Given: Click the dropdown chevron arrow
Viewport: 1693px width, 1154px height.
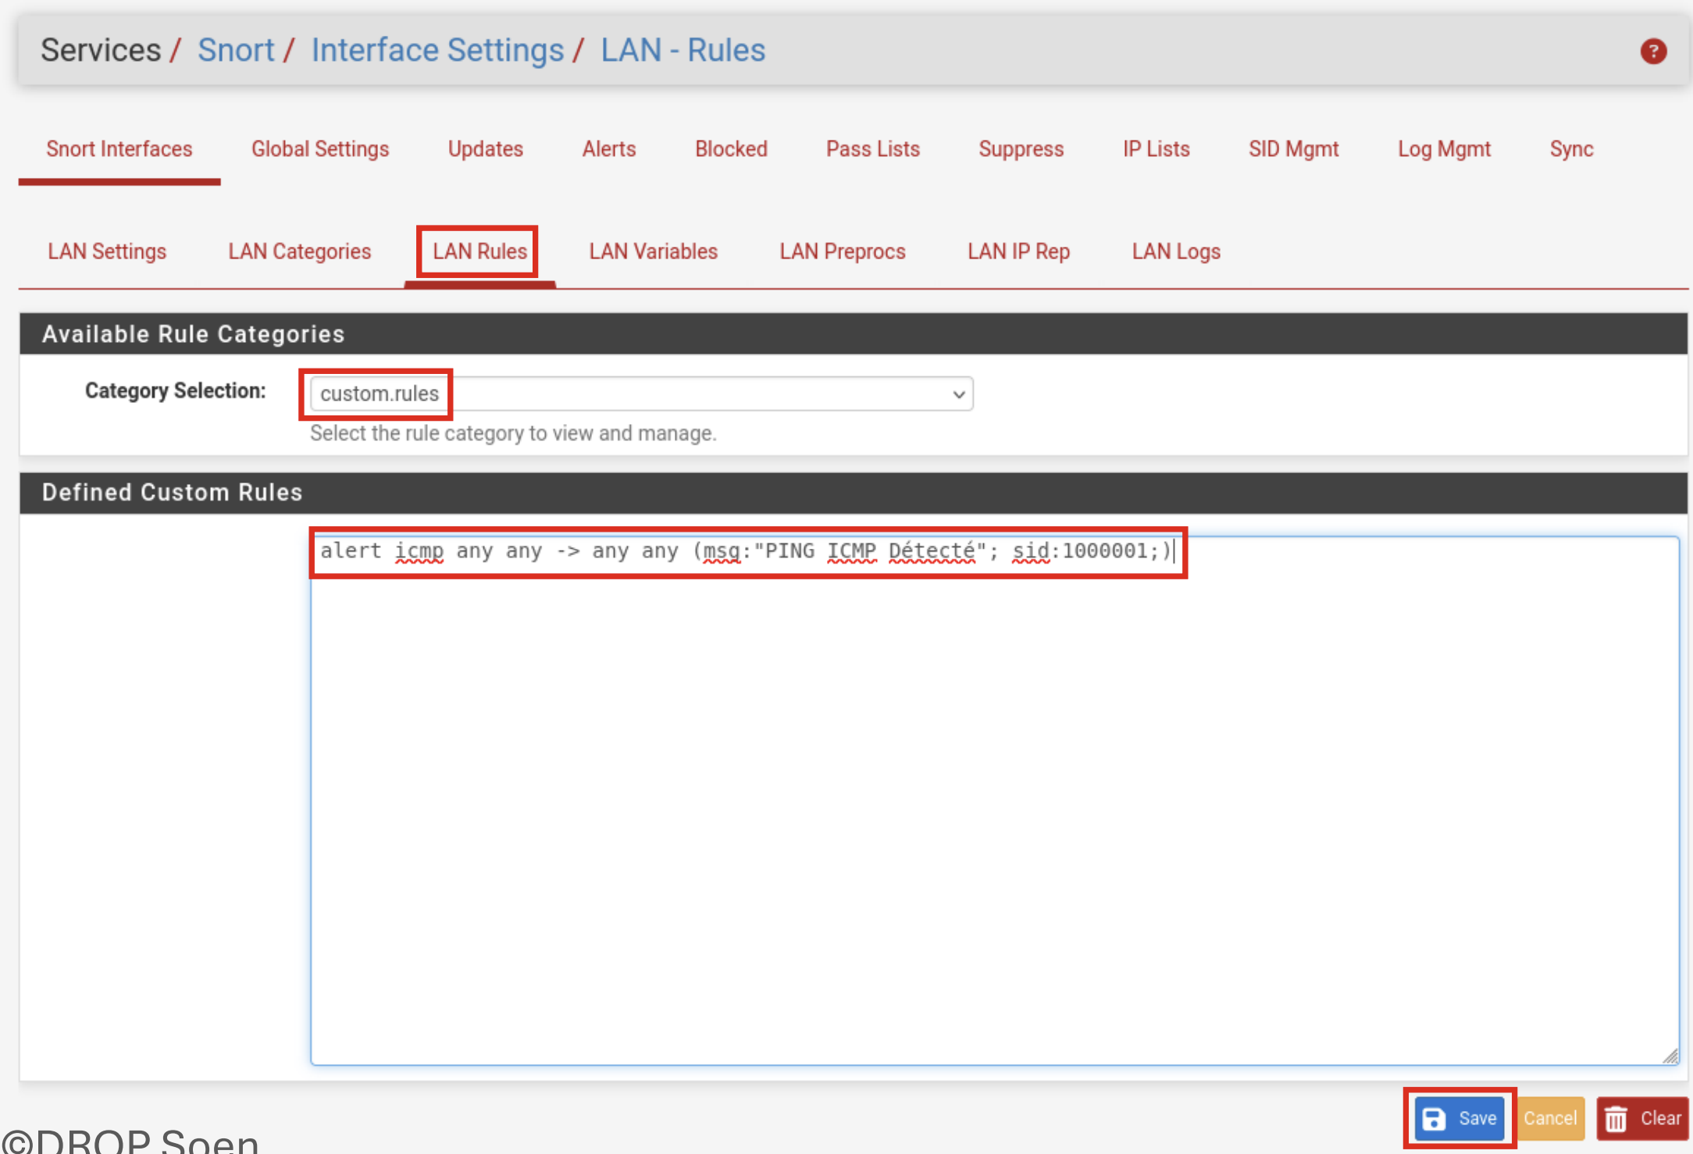Looking at the screenshot, I should click(x=958, y=394).
